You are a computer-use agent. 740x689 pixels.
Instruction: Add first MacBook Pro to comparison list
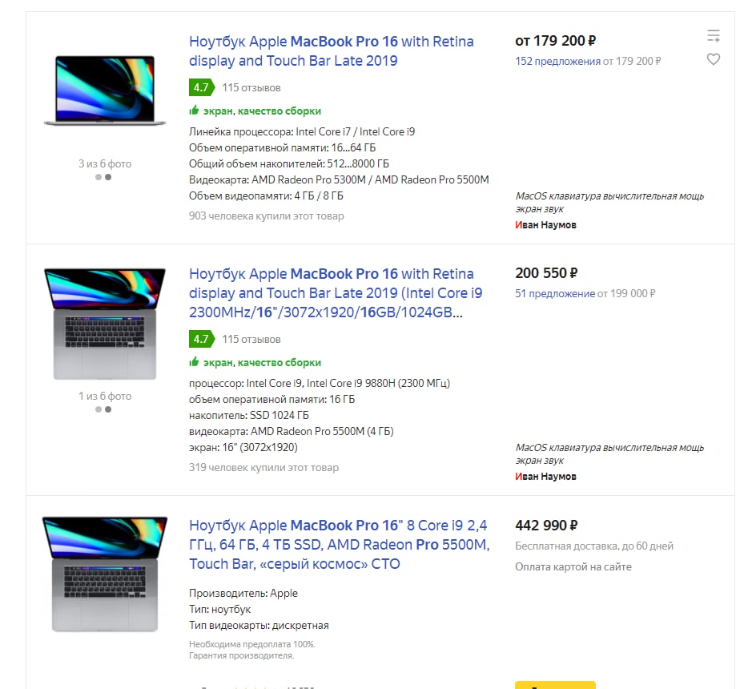click(713, 36)
